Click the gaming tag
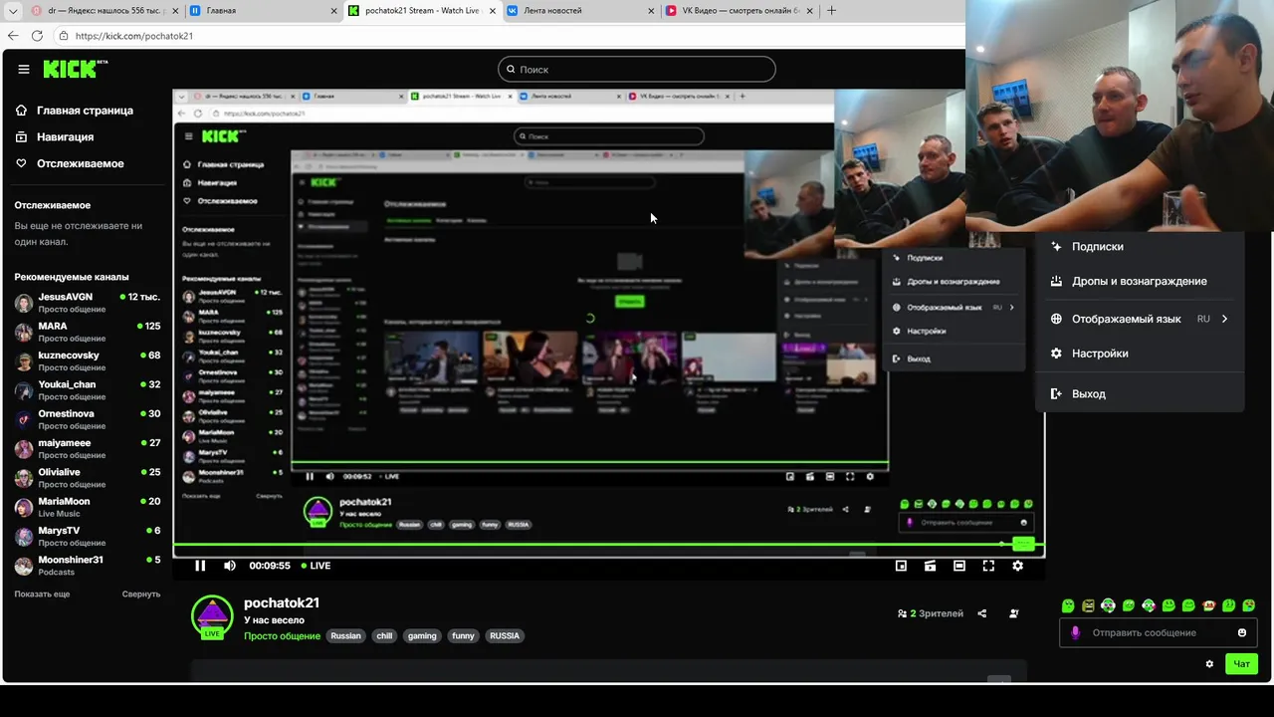 coord(422,636)
